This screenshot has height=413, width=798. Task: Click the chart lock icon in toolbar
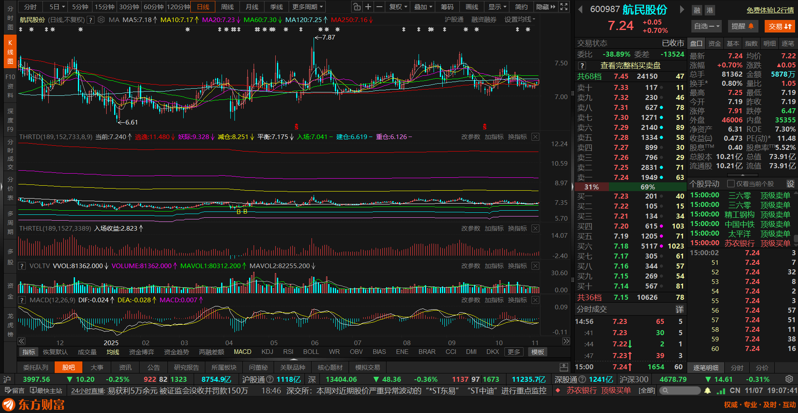coord(357,7)
